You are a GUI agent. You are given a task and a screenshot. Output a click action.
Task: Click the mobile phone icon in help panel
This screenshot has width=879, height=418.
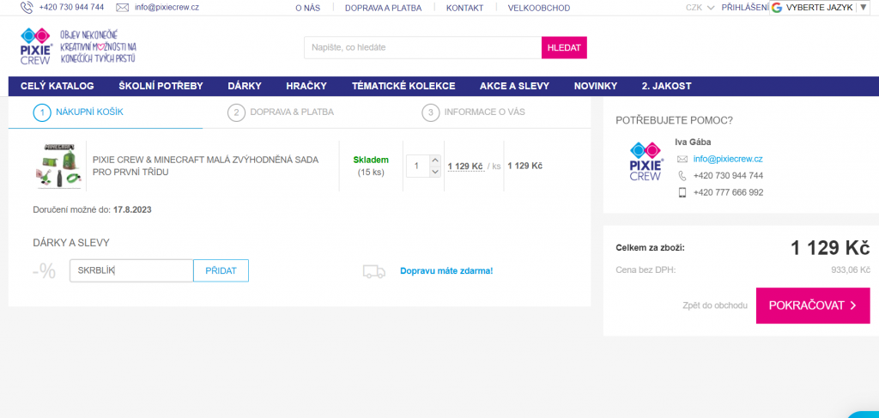click(x=682, y=193)
